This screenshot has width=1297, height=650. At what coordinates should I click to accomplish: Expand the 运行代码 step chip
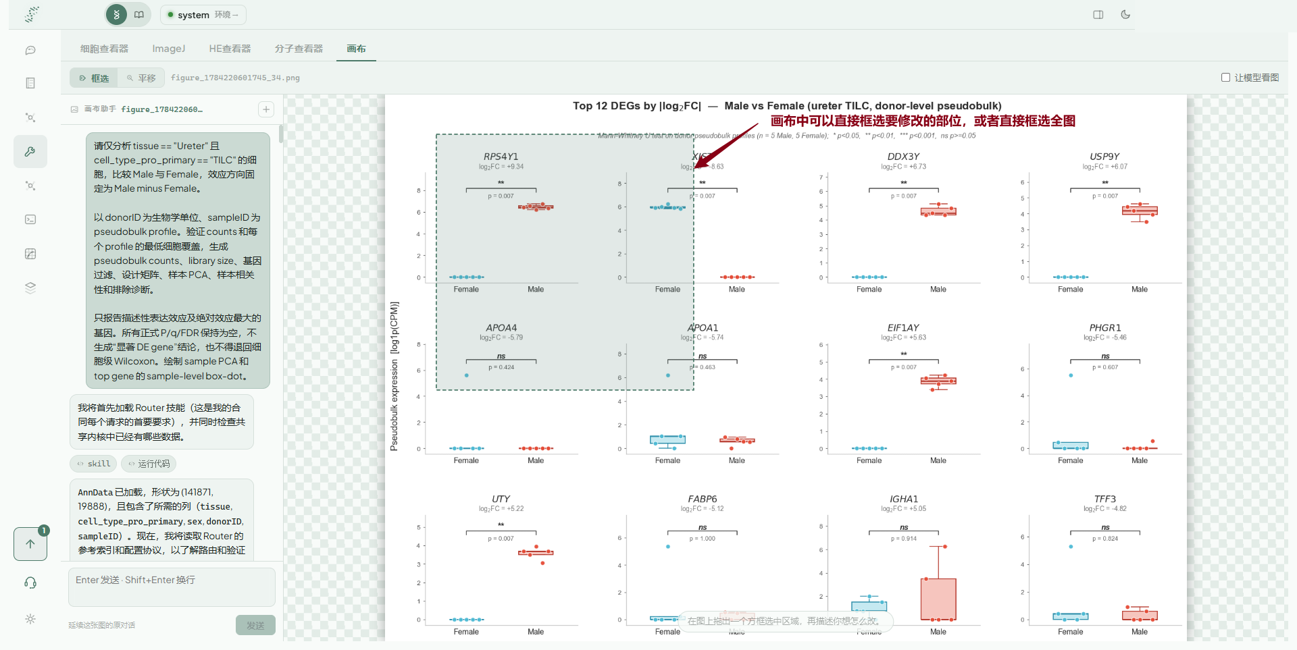(x=149, y=464)
